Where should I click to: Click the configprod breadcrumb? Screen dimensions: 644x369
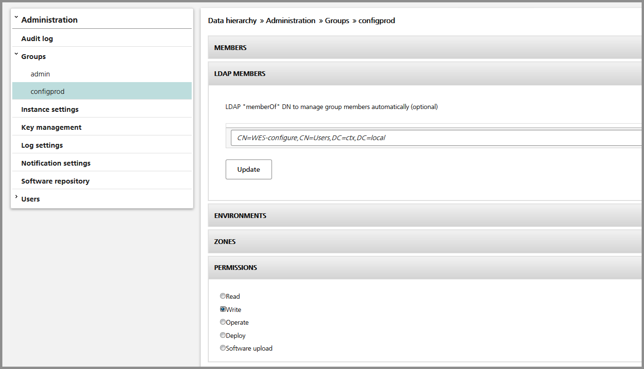pos(377,21)
